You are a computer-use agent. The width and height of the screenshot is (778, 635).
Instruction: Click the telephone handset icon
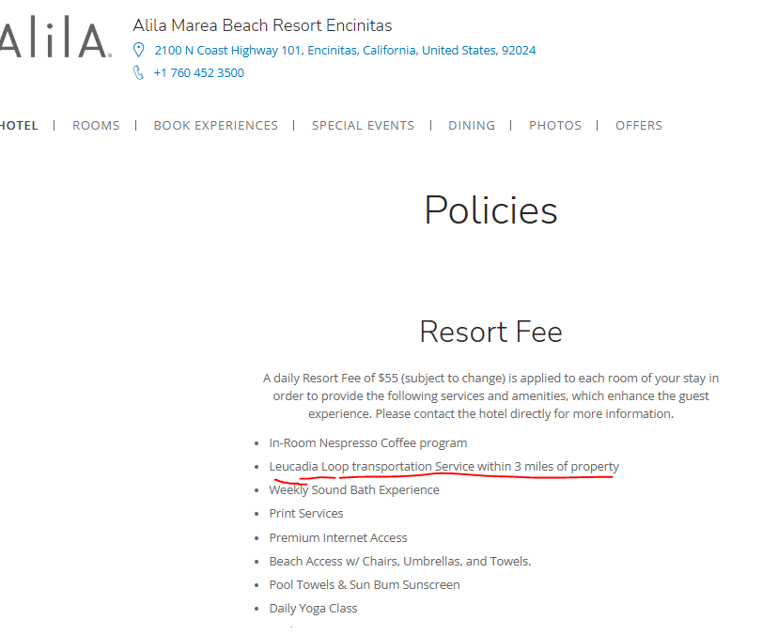coord(138,73)
